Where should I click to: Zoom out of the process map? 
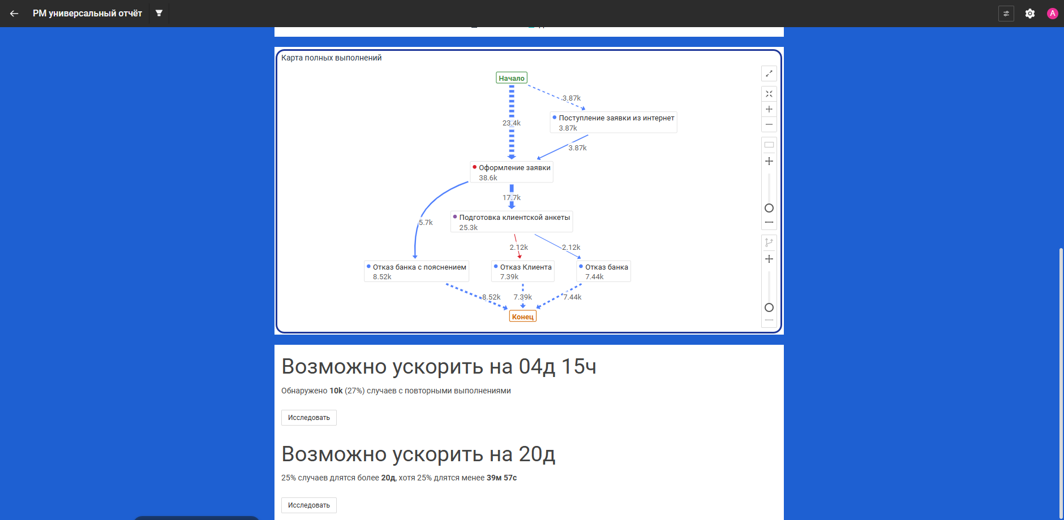coord(769,124)
